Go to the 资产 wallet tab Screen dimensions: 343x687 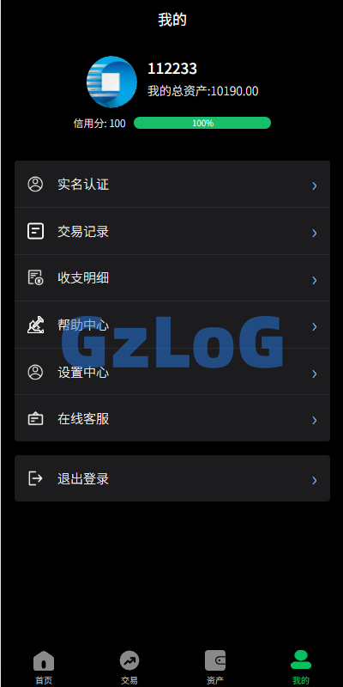(215, 667)
